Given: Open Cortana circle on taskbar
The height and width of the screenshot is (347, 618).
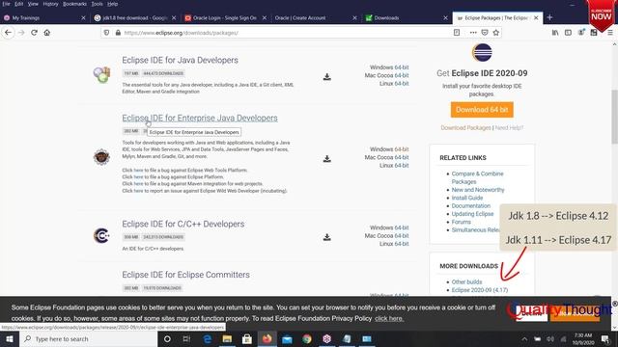Looking at the screenshot, I should (x=167, y=338).
